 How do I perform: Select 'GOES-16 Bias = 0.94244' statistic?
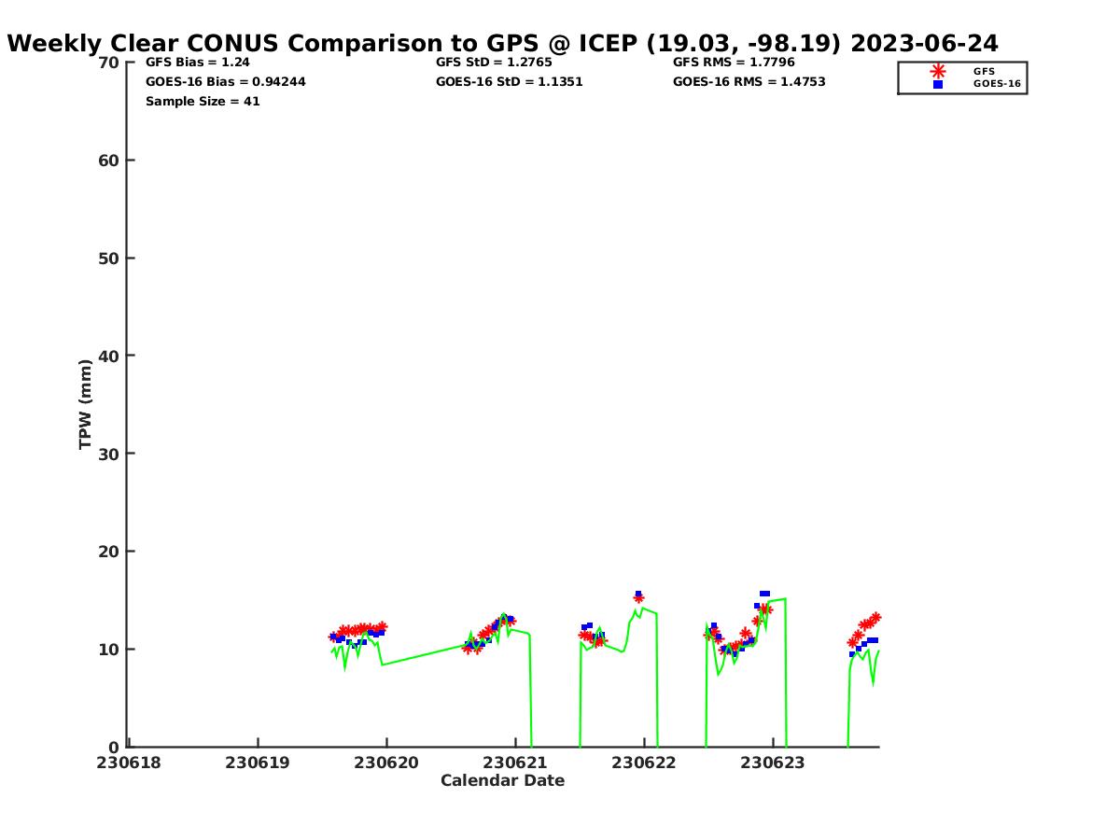(226, 81)
